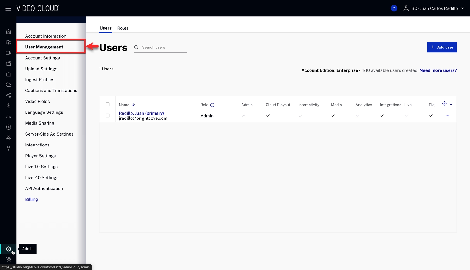Open the plug Integrations sidebar icon

tap(8, 148)
